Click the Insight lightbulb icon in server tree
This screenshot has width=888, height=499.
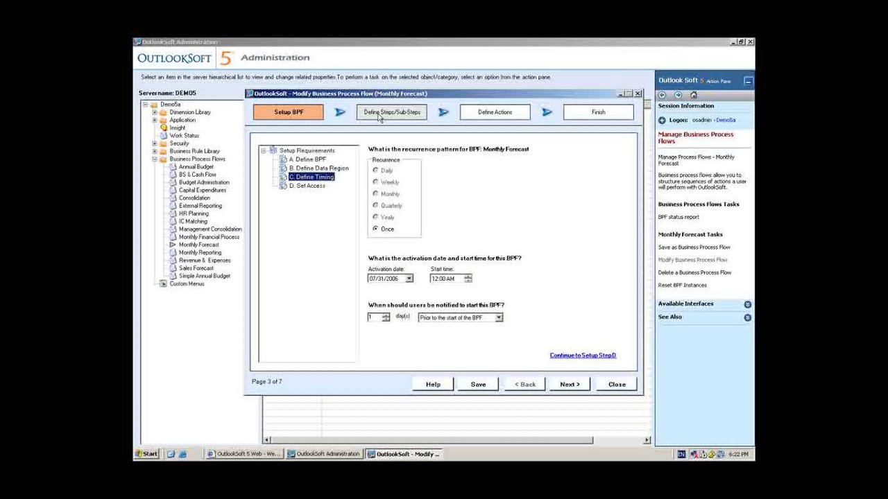click(x=164, y=128)
